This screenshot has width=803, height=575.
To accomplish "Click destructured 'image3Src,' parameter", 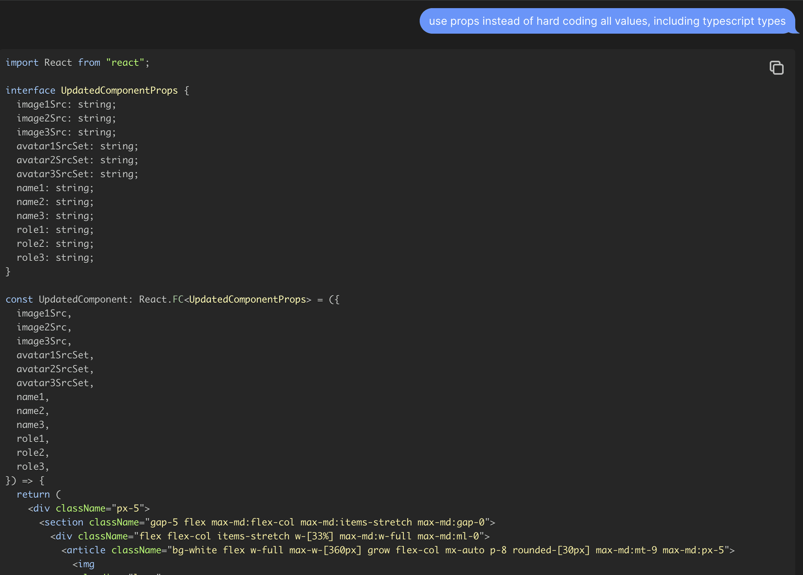I will [x=44, y=341].
